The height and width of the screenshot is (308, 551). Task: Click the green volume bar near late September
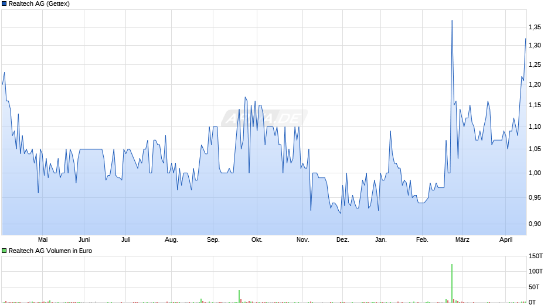click(239, 296)
